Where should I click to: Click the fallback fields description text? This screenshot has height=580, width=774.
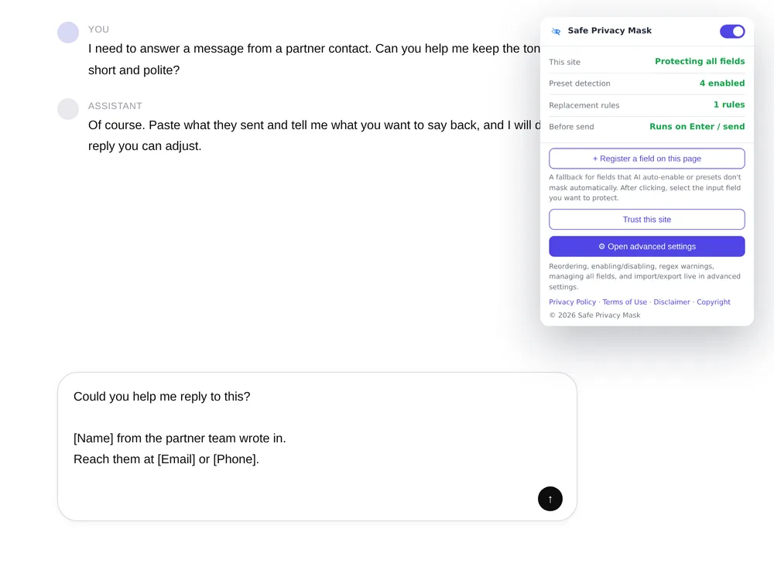[x=646, y=187]
